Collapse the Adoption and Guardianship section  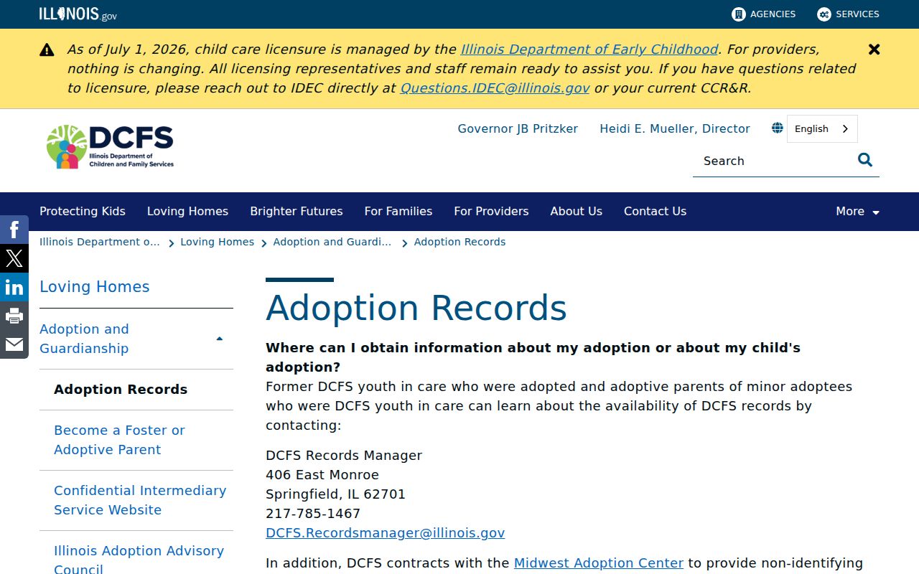click(219, 339)
